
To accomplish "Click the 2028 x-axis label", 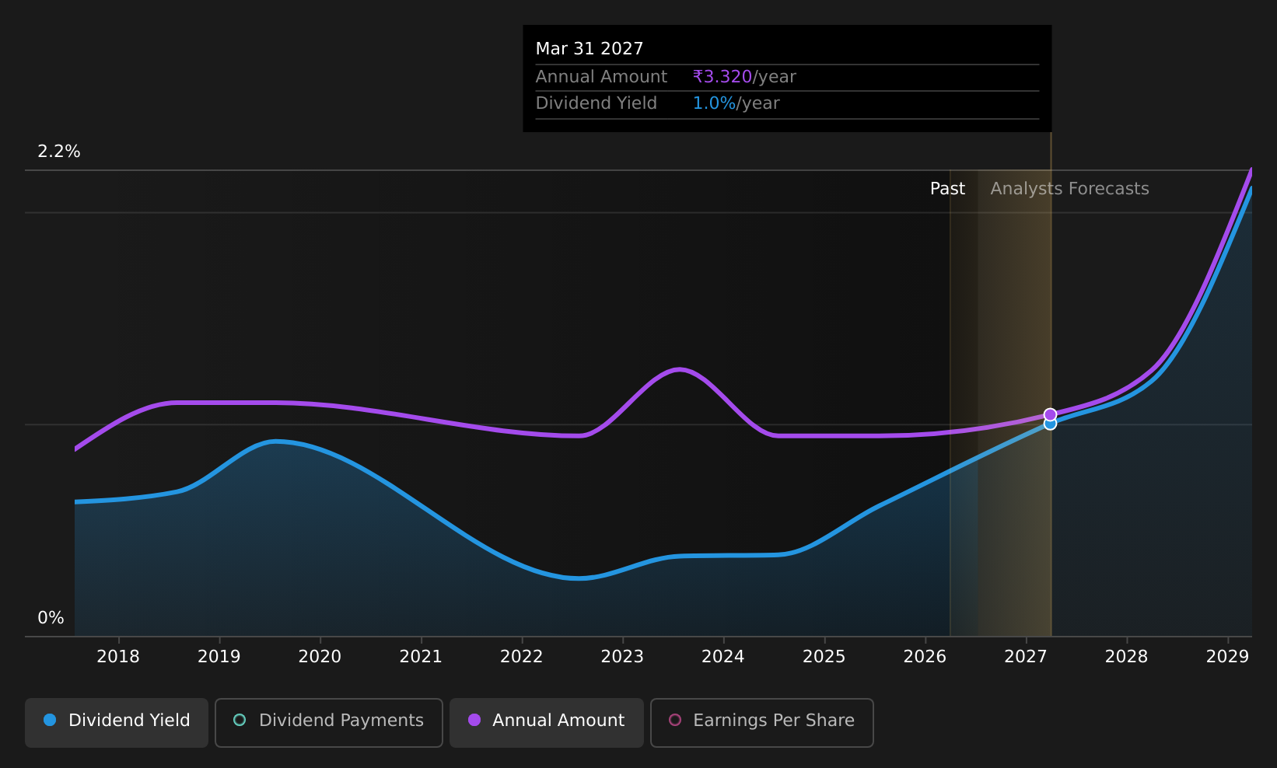I will pos(1126,657).
